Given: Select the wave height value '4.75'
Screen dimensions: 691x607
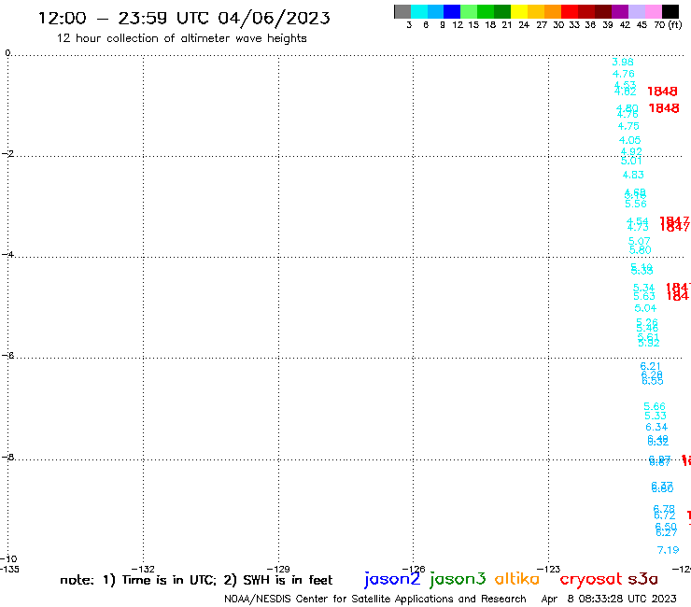Looking at the screenshot, I should [x=628, y=126].
